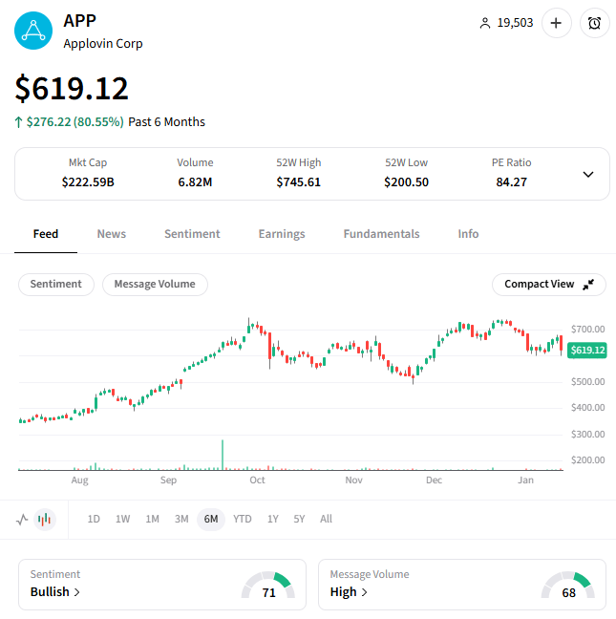Click the Applovin Corp company name

click(x=103, y=43)
